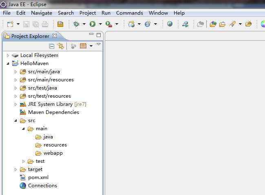Collapse the src folder
The height and width of the screenshot is (195, 265).
tap(15, 121)
